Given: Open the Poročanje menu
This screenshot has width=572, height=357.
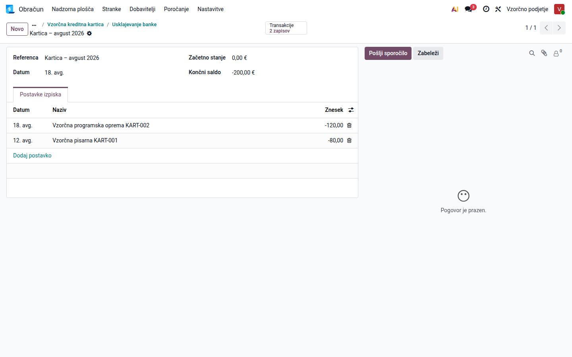Looking at the screenshot, I should [176, 9].
